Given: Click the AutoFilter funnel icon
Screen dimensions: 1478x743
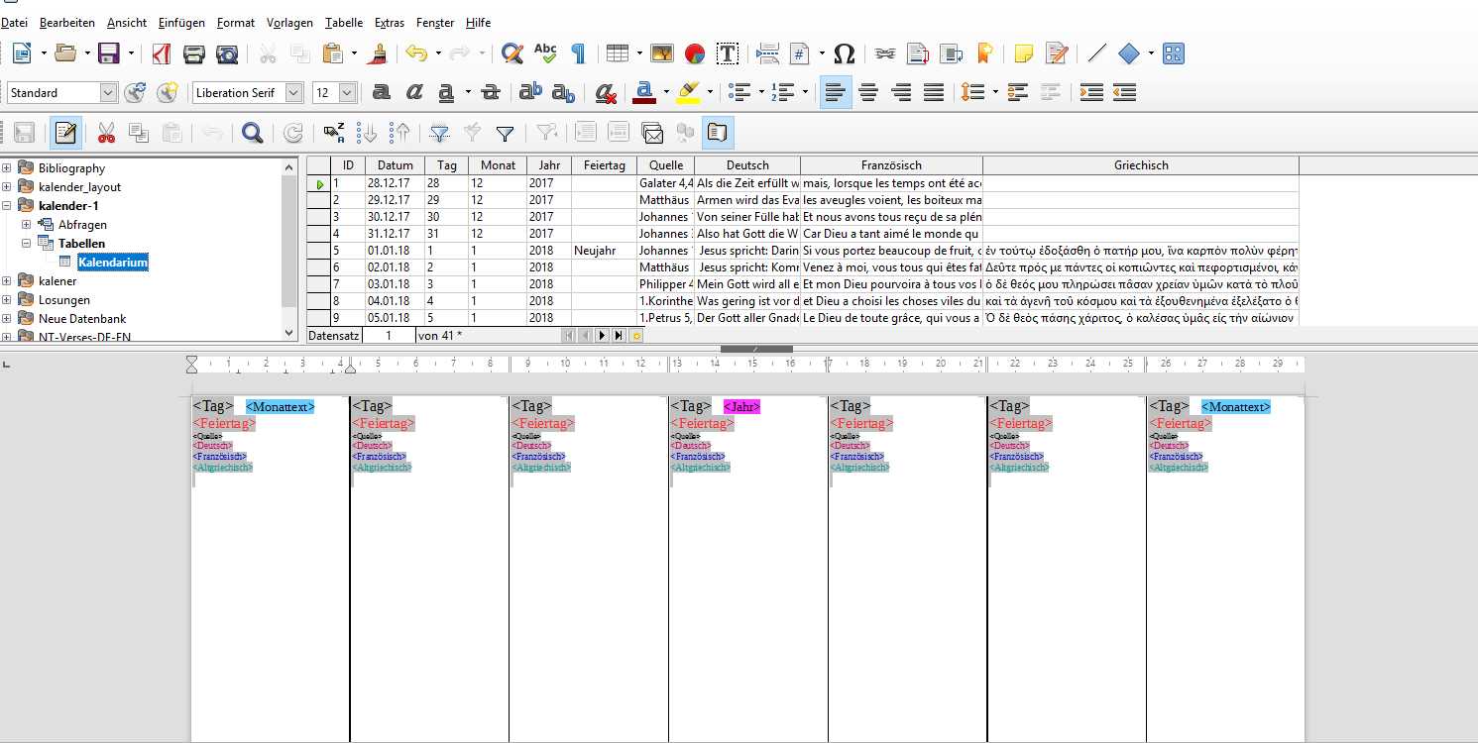Looking at the screenshot, I should coord(440,133).
